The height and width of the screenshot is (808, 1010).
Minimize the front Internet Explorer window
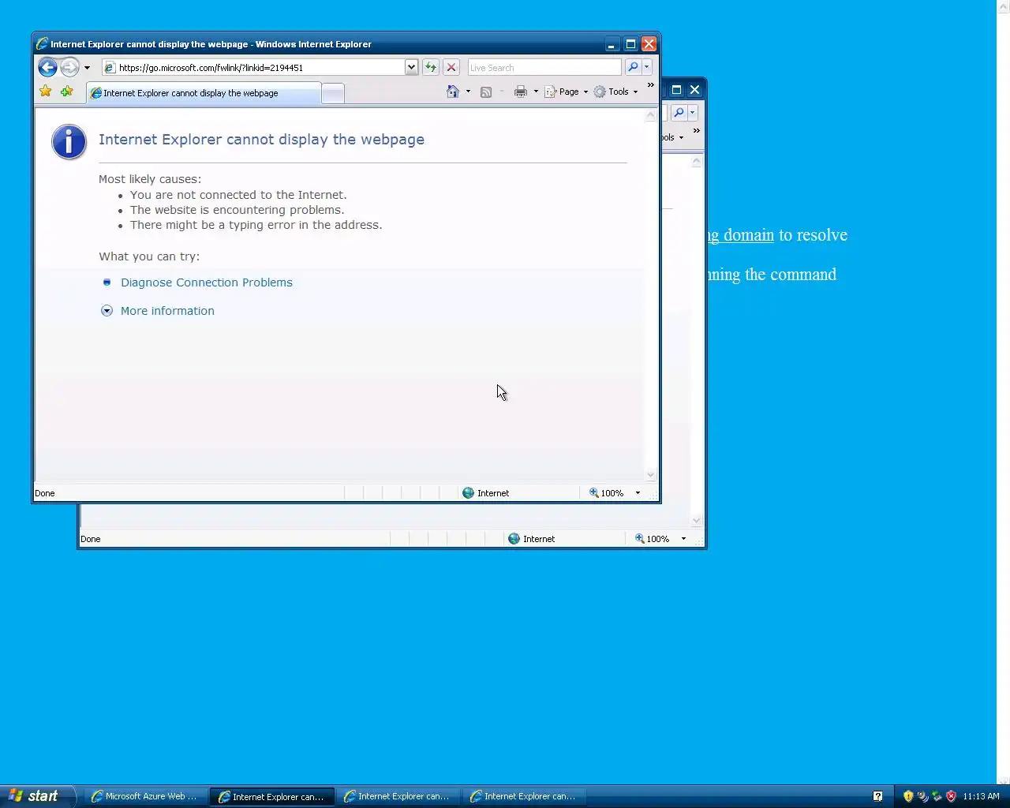(612, 44)
